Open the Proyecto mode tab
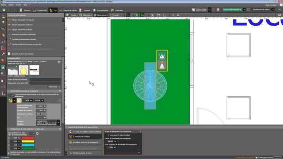The height and width of the screenshot is (159, 283). click(25, 10)
